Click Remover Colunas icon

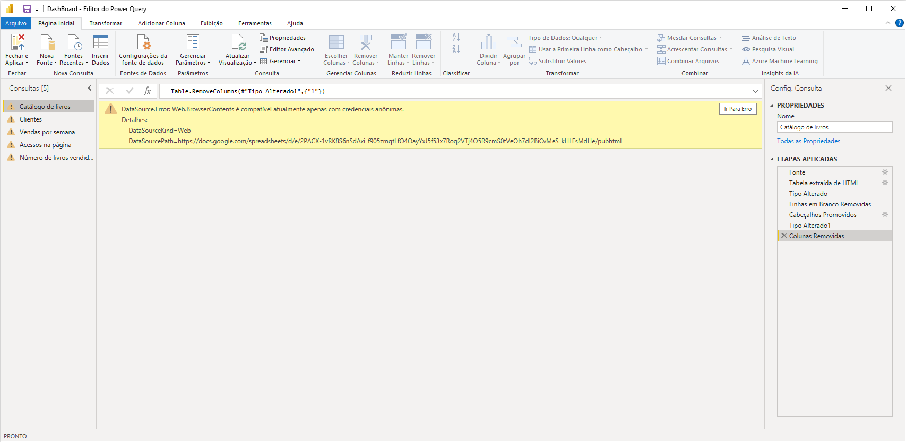pos(366,42)
